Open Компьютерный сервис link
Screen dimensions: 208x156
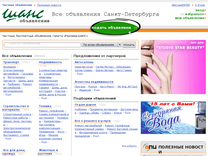[89, 129]
